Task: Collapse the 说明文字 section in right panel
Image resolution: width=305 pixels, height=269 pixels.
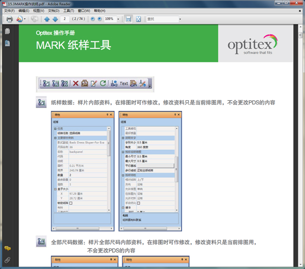Action: (x=123, y=138)
